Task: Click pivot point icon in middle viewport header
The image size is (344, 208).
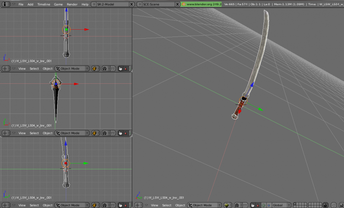Action: click(x=104, y=133)
